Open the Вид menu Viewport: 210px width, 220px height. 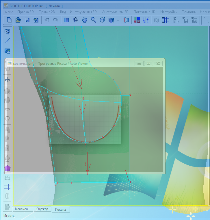point(63,12)
